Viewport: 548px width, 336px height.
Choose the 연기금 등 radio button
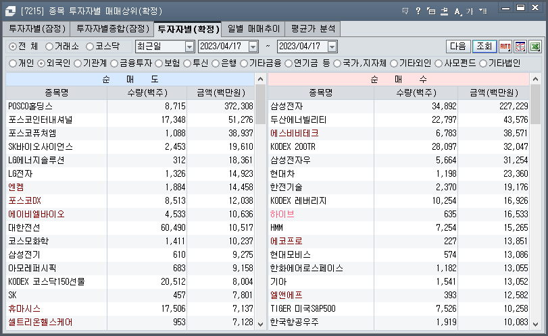click(x=289, y=63)
